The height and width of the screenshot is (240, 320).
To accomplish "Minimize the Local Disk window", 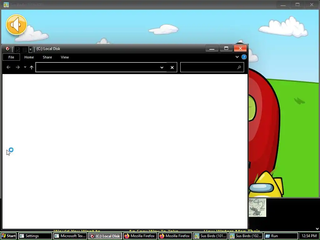I will pos(212,48).
